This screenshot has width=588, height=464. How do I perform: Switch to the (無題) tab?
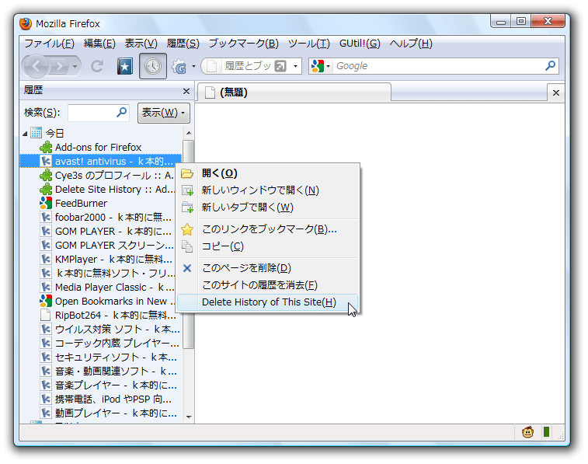294,92
